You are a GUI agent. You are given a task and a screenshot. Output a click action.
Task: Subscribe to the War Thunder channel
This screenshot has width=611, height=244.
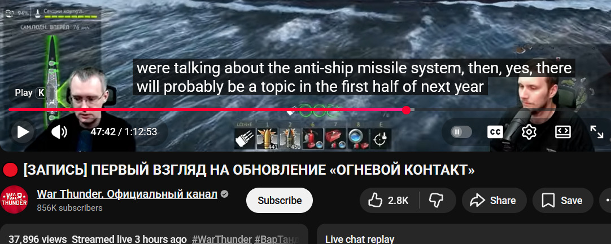click(280, 201)
